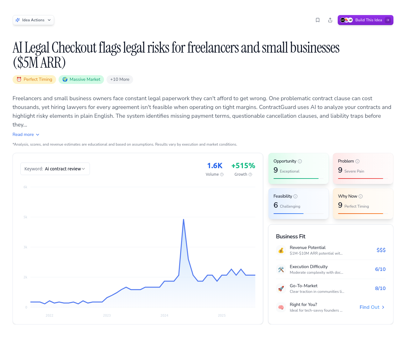Viewport: 406px width, 337px height.
Task: Click the 2024 peak on trend chart
Action: click(x=184, y=220)
